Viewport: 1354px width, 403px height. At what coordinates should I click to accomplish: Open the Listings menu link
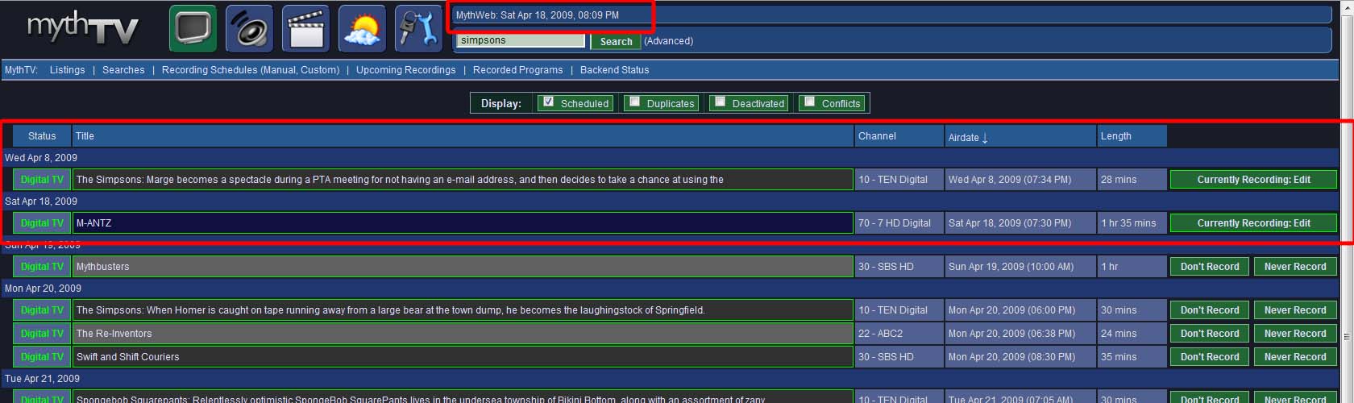[x=67, y=70]
